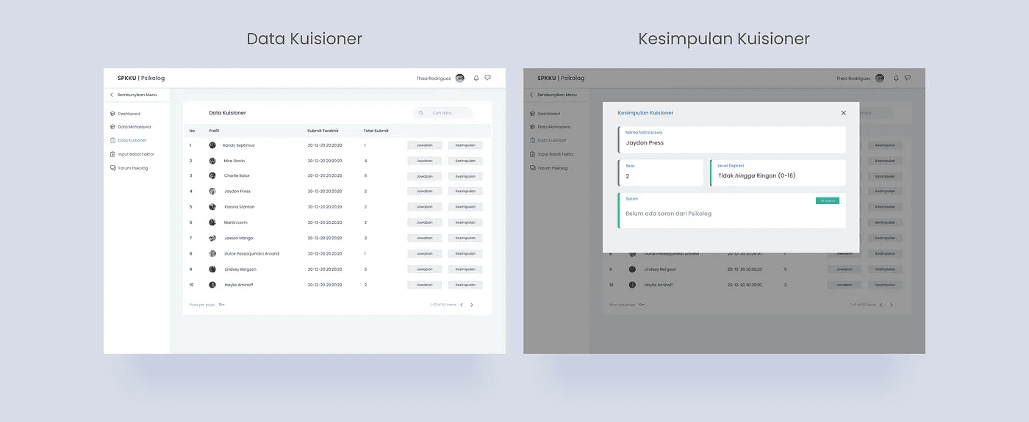
Task: Click Dashboard sidebar icon in Kesimpulan screen
Action: [x=533, y=114]
